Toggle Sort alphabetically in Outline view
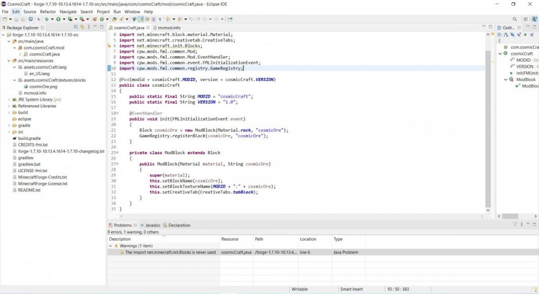Screen dimensions: 539x294 coord(506,35)
